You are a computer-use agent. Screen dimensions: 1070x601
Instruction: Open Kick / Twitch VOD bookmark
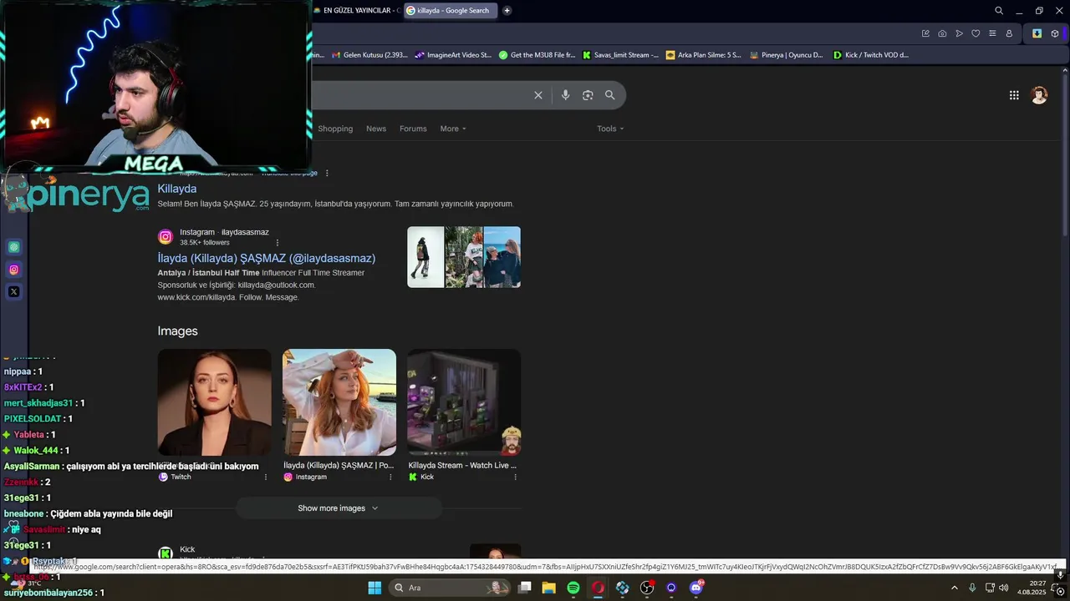[870, 55]
